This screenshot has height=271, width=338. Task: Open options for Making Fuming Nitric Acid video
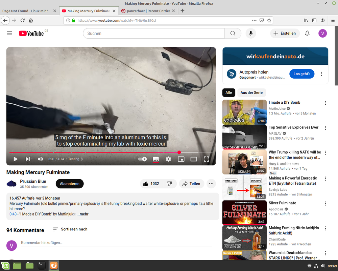[325, 228]
